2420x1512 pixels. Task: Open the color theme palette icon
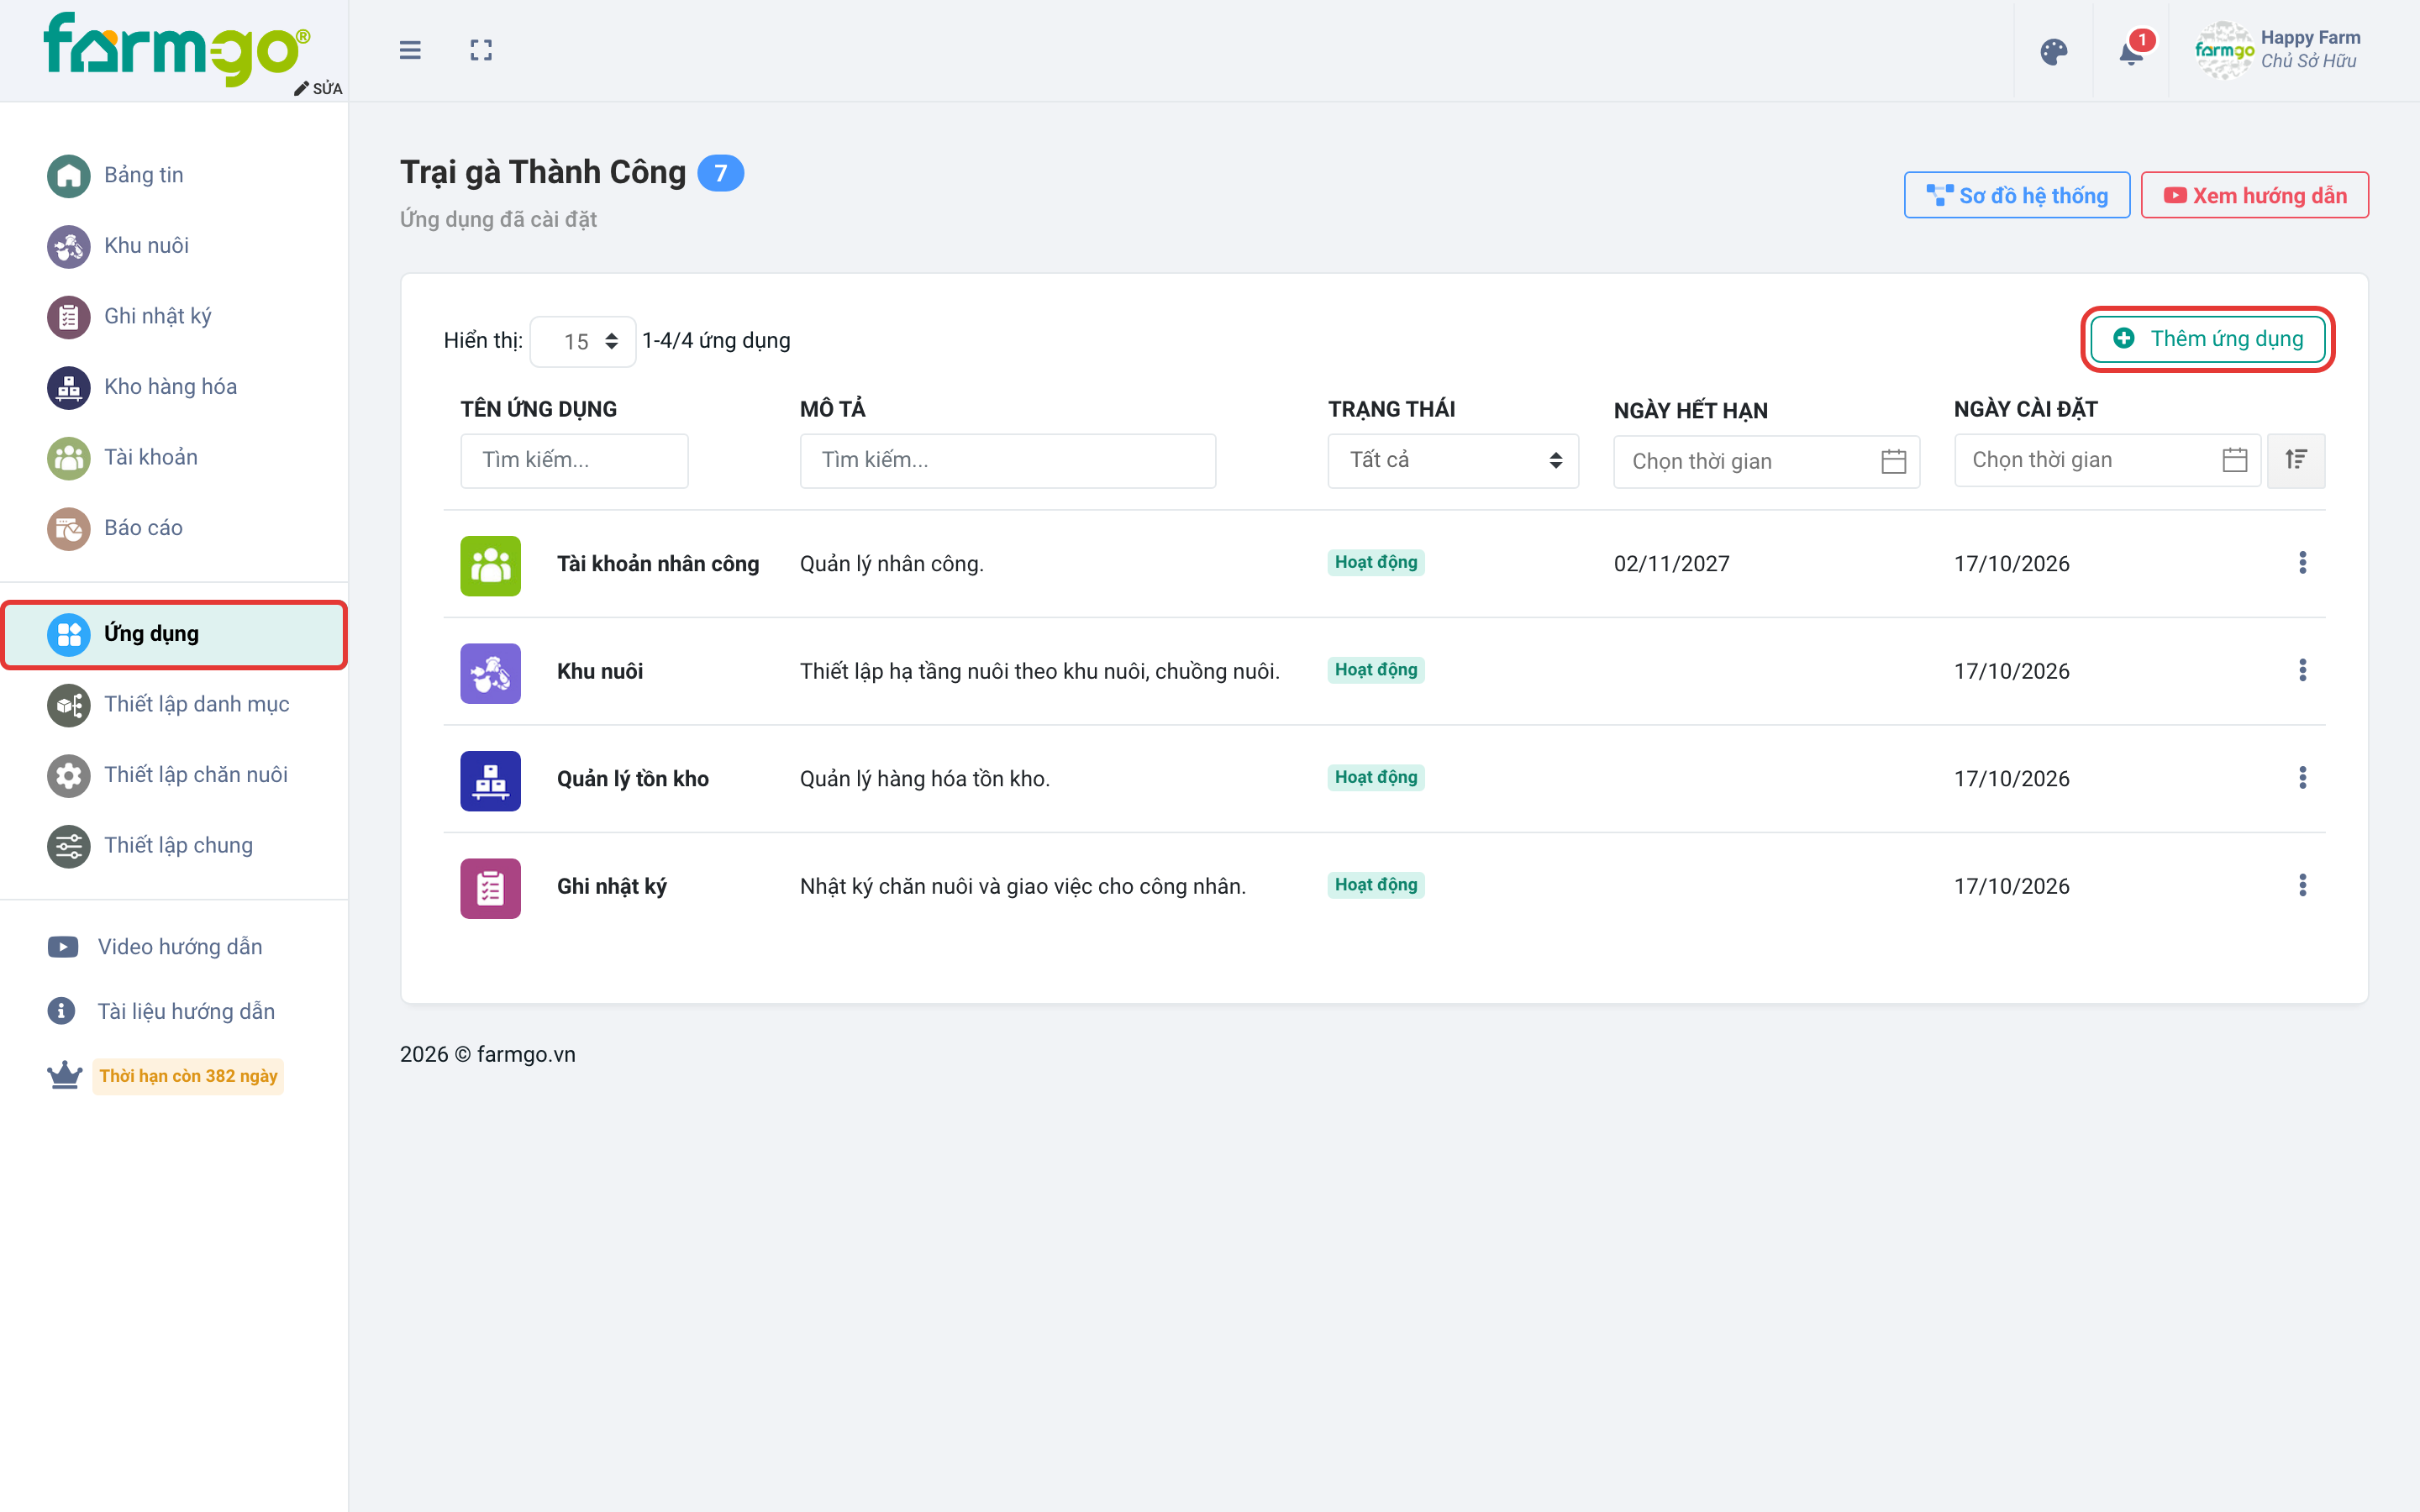coord(2054,52)
